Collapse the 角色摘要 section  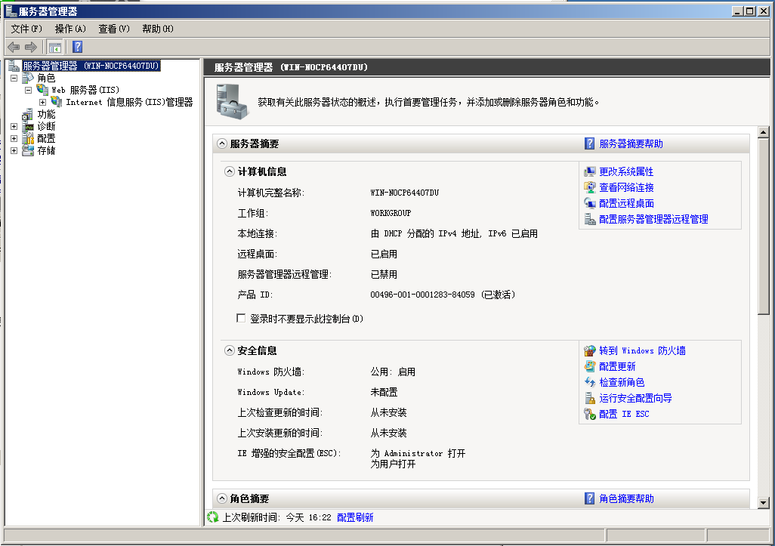point(222,498)
